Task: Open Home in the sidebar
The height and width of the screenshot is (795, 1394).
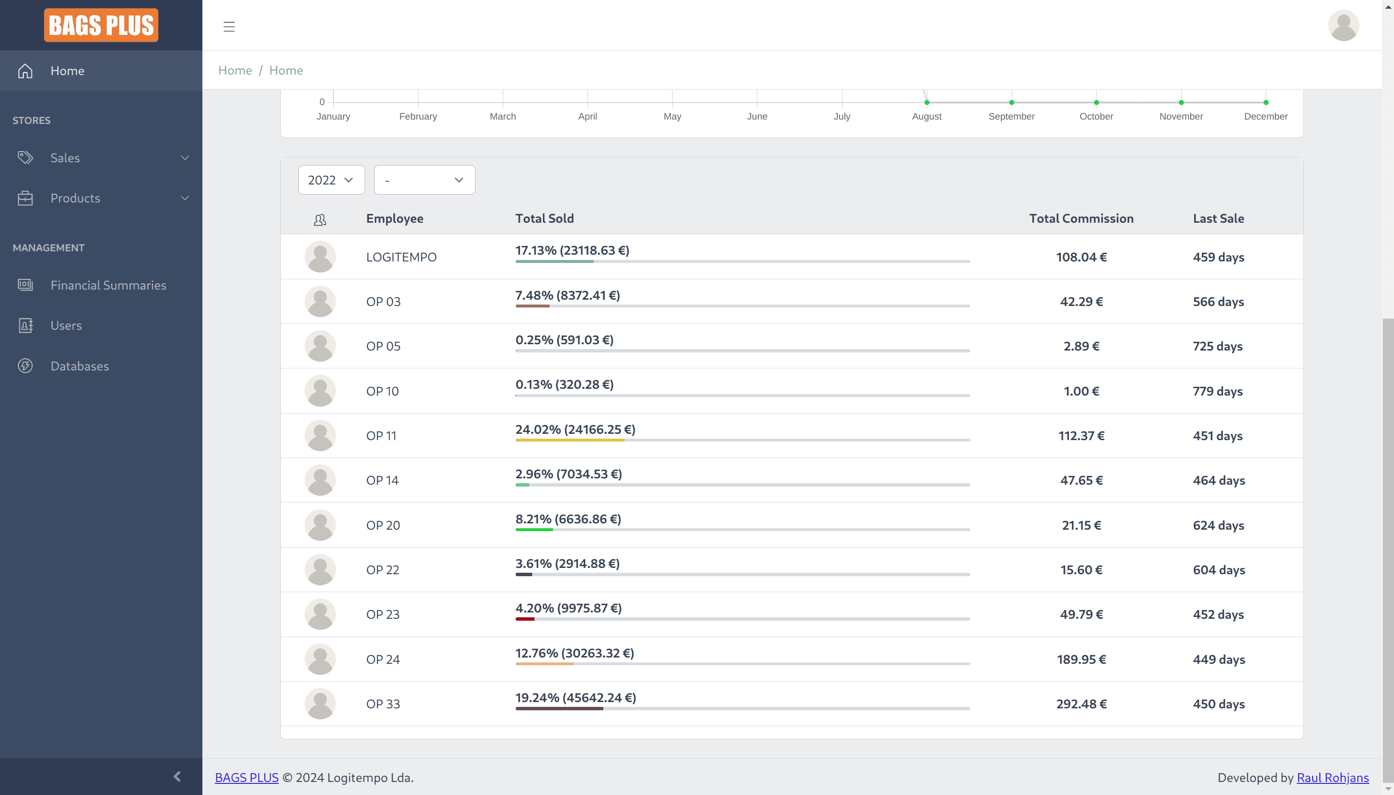Action: coord(101,71)
